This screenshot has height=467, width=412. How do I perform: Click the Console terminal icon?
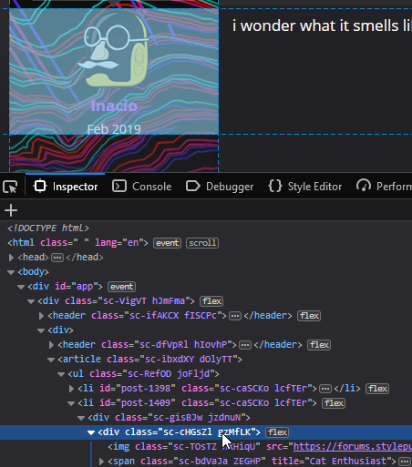coord(119,186)
